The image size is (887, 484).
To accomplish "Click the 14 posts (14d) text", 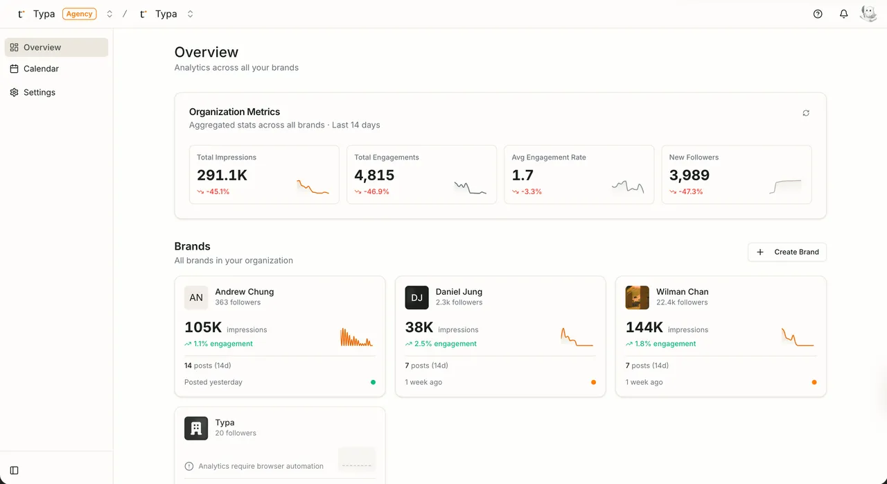I will point(208,365).
